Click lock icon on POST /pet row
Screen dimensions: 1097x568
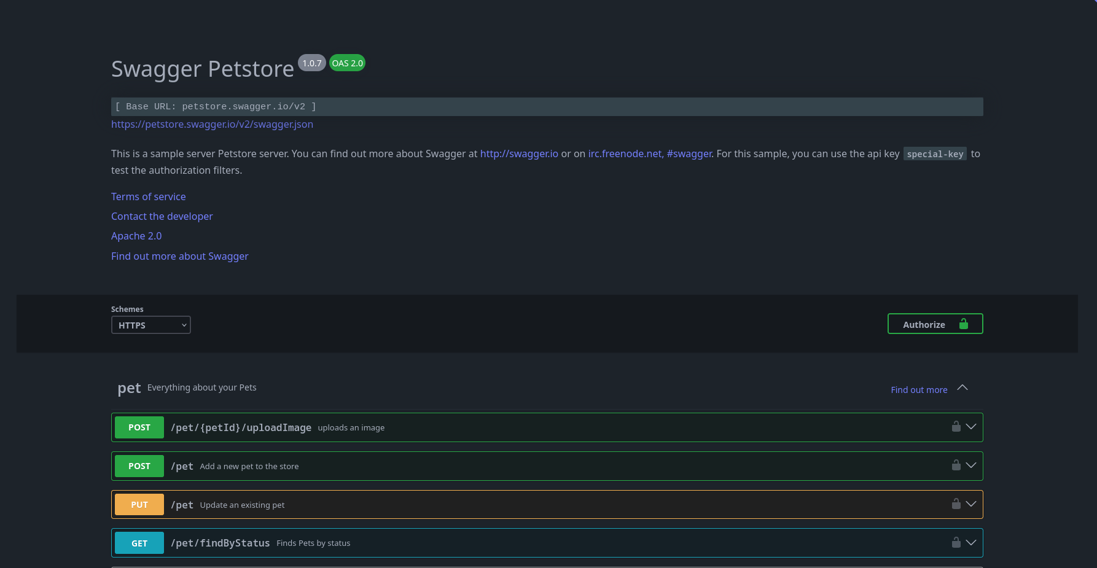(956, 465)
